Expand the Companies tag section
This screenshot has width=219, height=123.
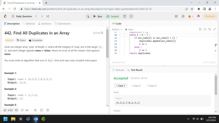point(36,40)
